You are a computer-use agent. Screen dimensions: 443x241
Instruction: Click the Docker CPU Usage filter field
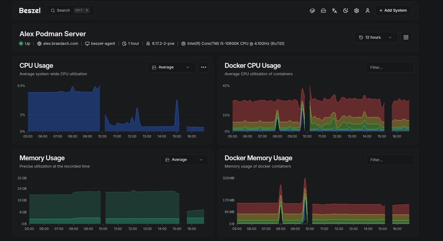[x=390, y=67]
